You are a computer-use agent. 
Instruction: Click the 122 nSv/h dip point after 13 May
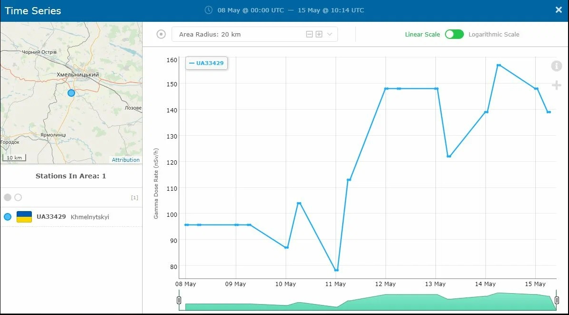(449, 157)
